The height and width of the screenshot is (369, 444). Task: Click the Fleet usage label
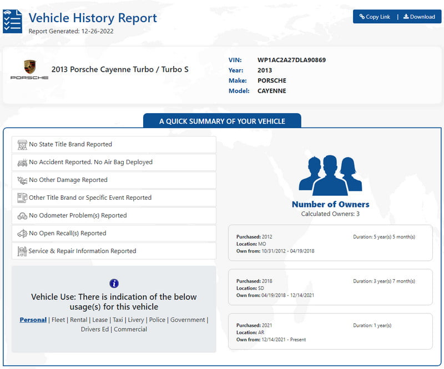(58, 320)
